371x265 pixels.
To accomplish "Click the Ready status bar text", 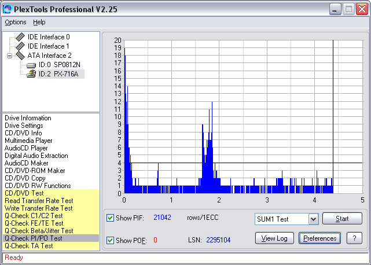I will tap(14, 257).
